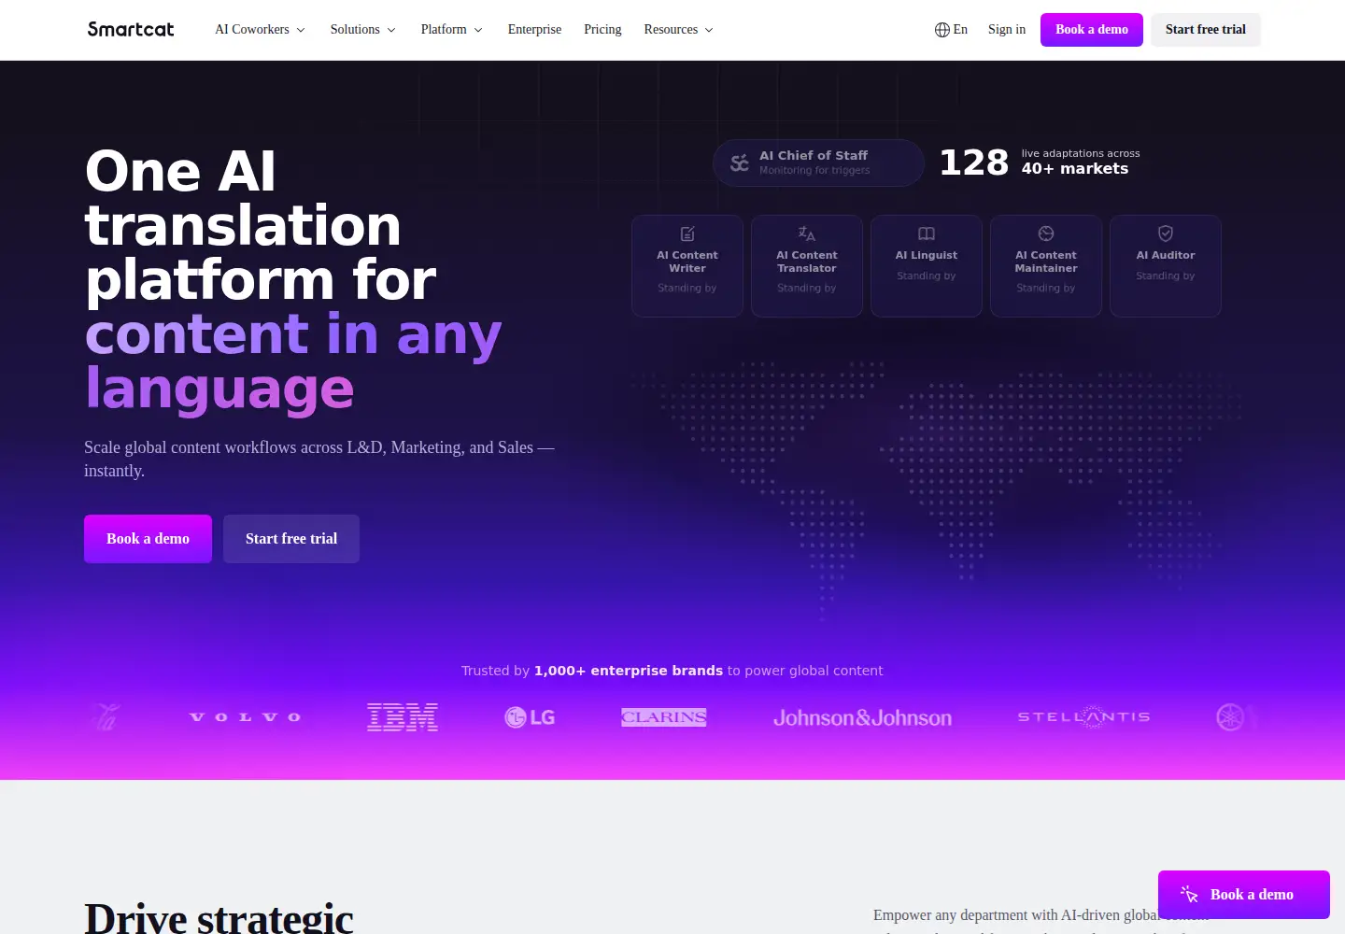Click the LG logo
This screenshot has height=934, width=1345.
point(530,717)
